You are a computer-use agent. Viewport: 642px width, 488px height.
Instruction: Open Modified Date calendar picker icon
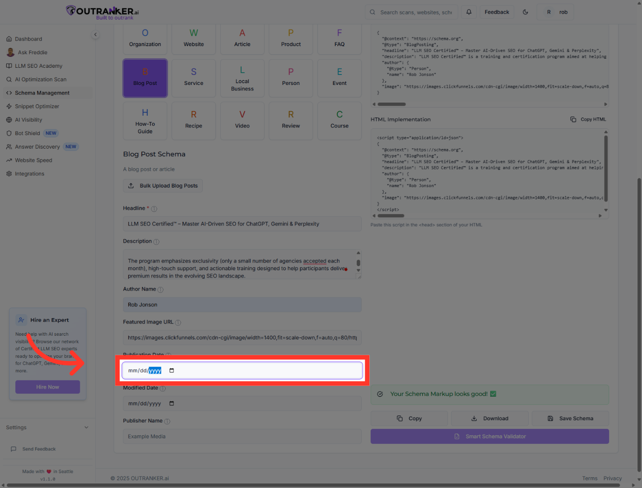point(172,404)
